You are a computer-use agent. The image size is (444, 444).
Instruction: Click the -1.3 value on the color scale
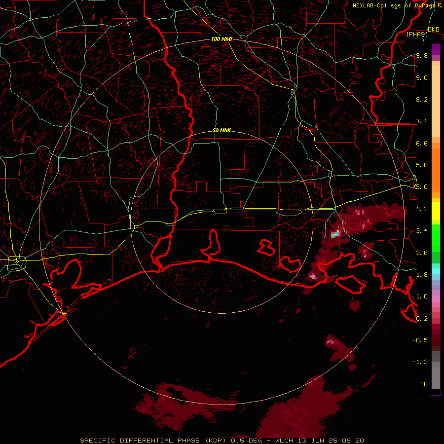(420, 362)
